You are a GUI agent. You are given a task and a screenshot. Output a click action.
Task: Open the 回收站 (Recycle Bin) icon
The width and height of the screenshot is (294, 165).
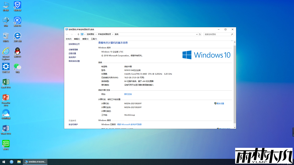click(x=6, y=37)
